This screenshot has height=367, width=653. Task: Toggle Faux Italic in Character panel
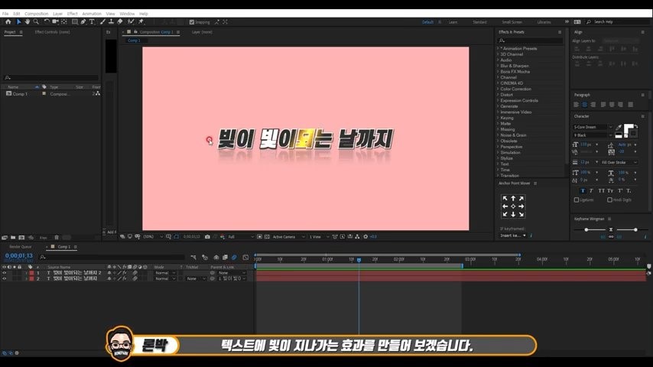pos(591,191)
